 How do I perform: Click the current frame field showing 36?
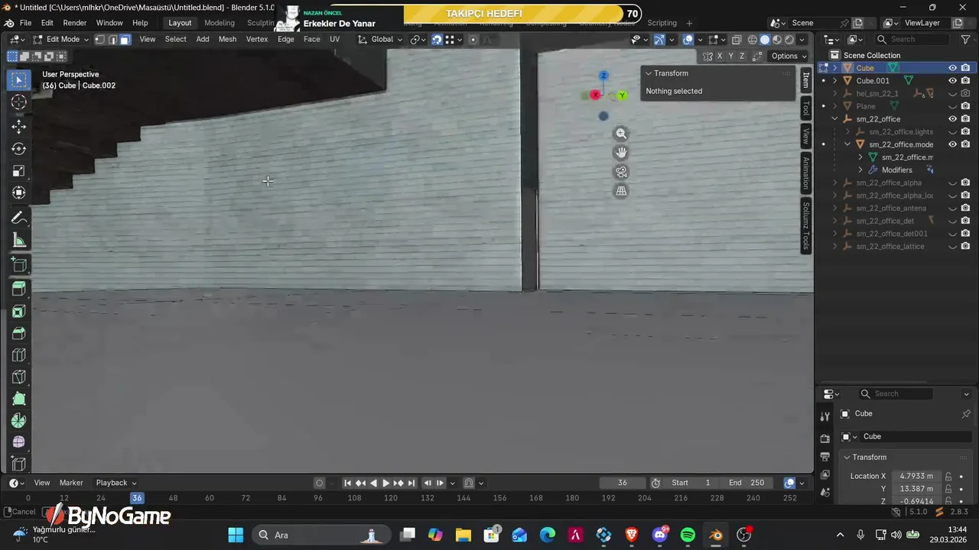pyautogui.click(x=622, y=483)
